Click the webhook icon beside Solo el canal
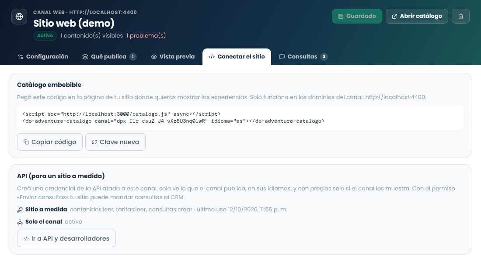 (x=20, y=222)
